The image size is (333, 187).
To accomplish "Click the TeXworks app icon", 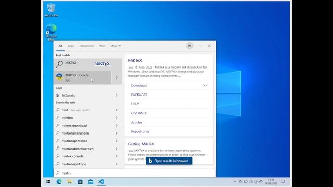I will click(58, 96).
